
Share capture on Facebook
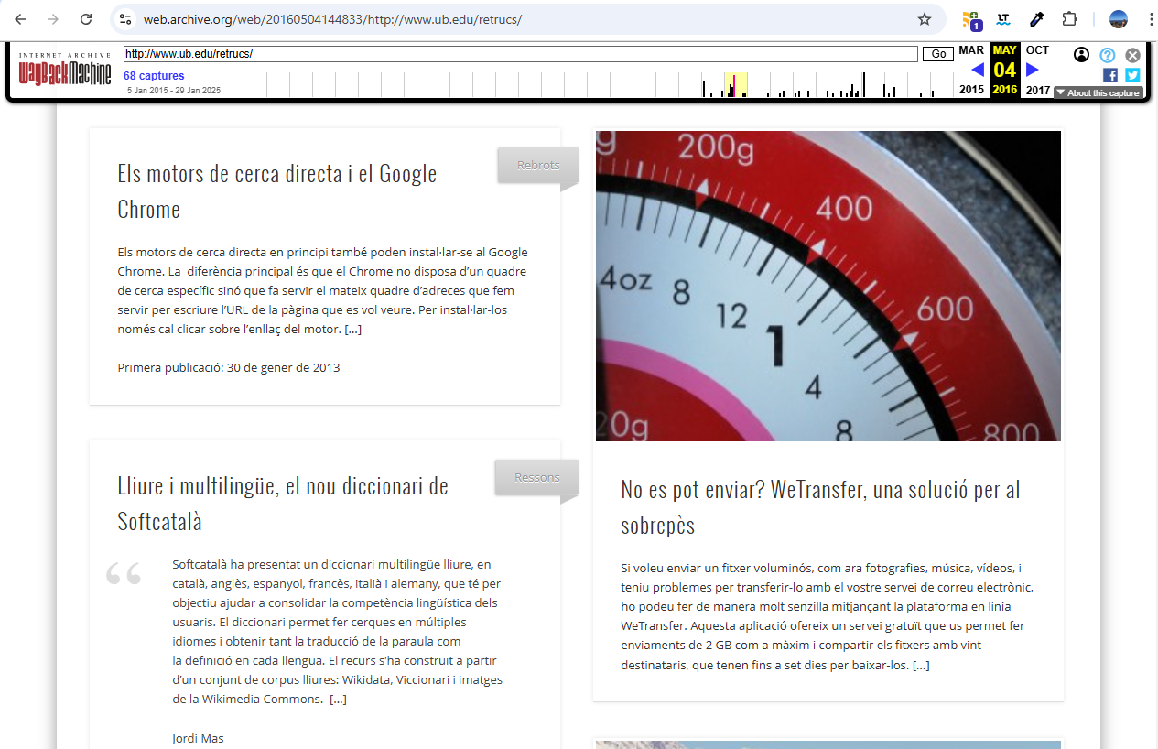coord(1110,75)
